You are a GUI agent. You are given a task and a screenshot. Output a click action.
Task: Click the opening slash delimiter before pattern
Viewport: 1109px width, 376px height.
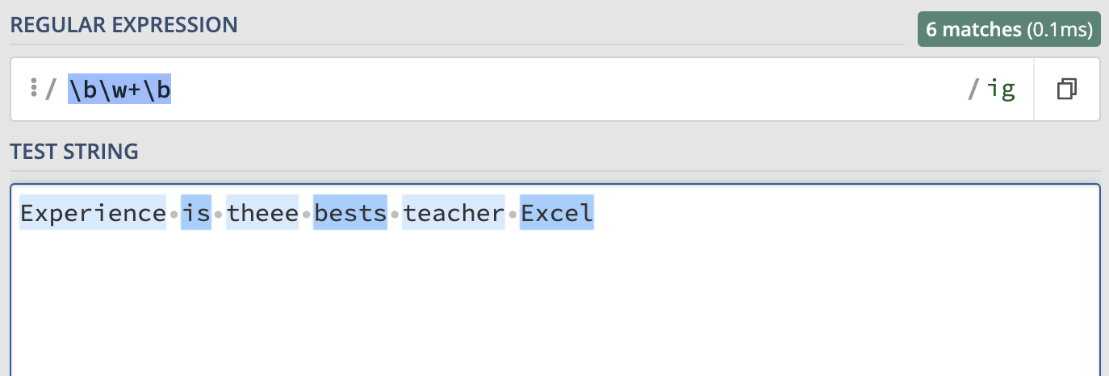50,90
